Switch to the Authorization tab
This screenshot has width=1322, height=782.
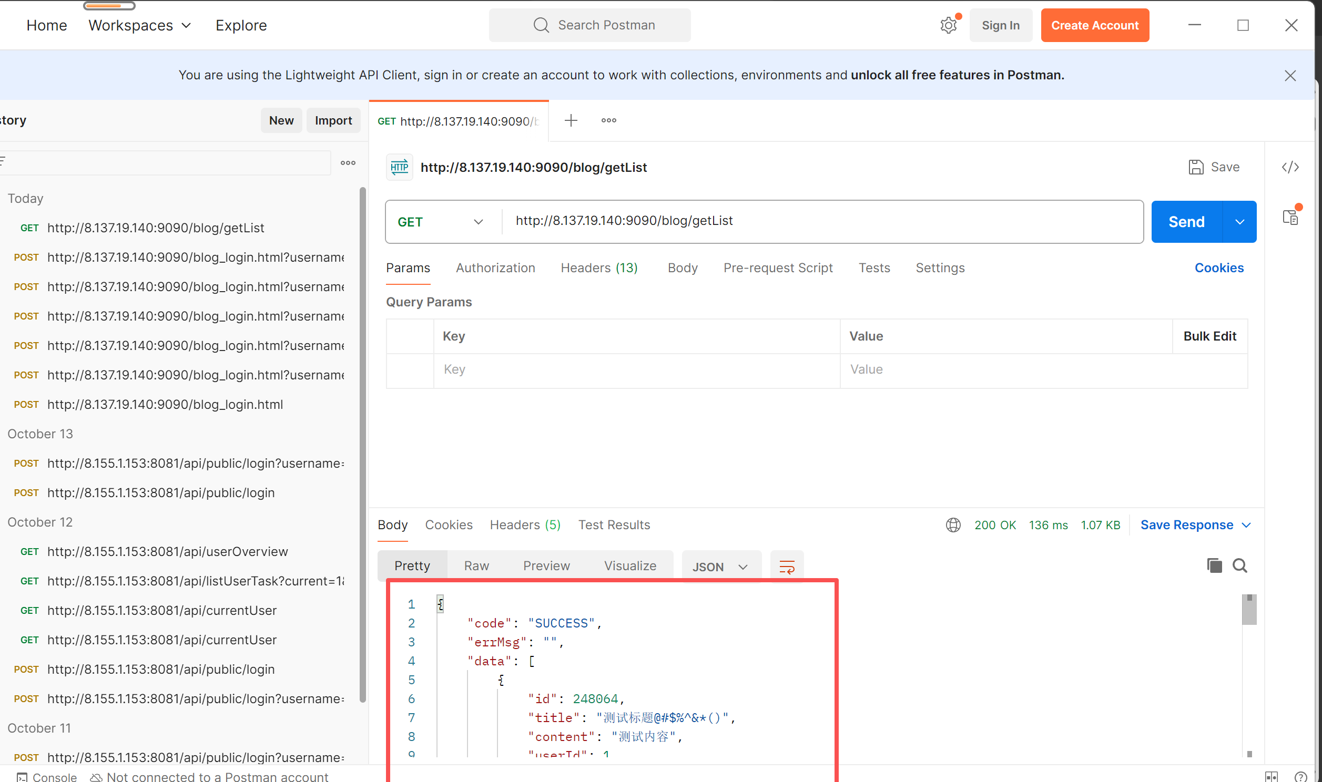[495, 267]
